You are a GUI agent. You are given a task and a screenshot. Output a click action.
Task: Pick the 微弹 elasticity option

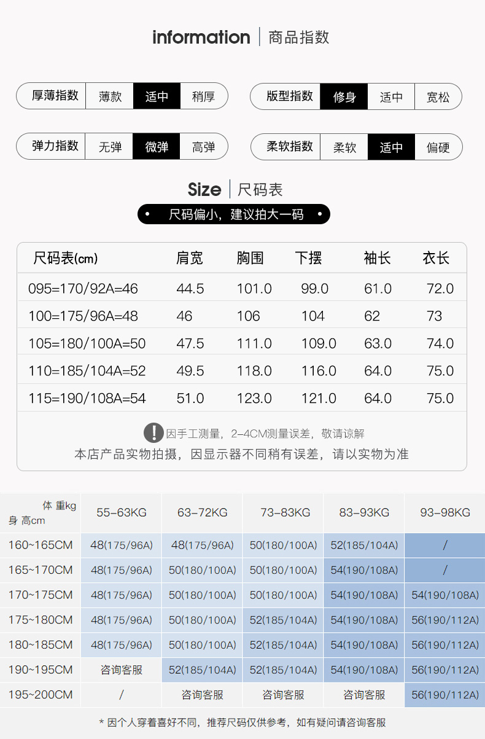pos(157,147)
